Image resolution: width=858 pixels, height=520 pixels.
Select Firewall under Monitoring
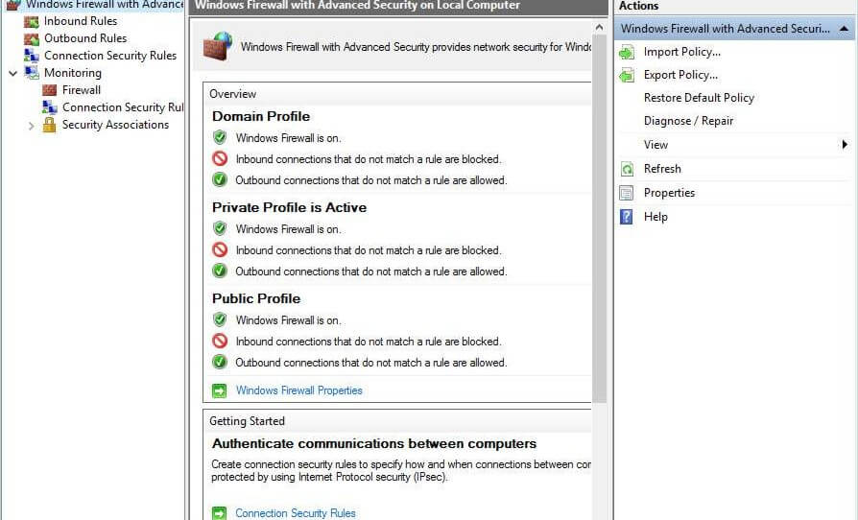(x=81, y=90)
